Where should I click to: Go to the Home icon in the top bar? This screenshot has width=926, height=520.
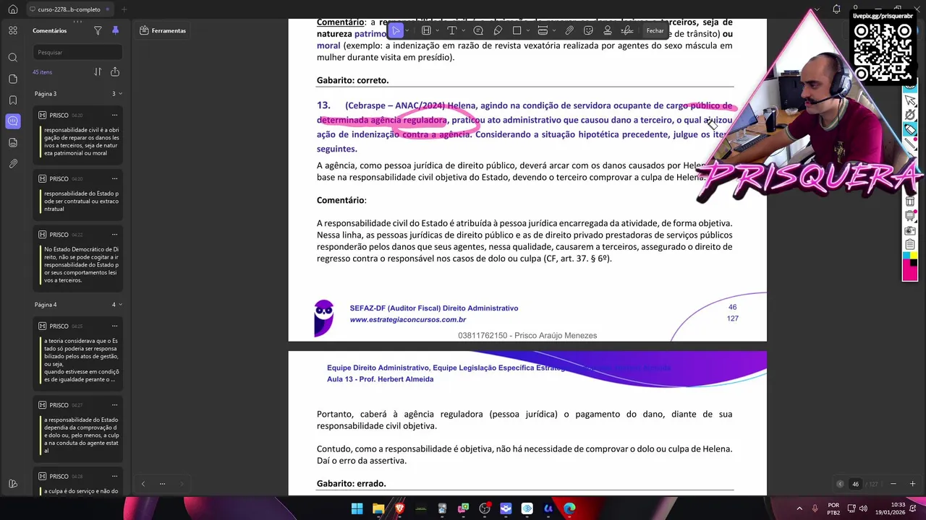click(12, 9)
